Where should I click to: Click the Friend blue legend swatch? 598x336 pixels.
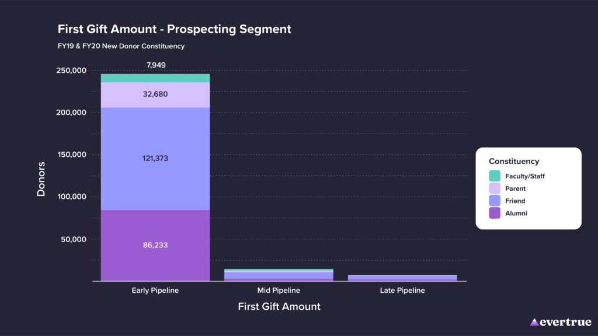(x=495, y=201)
